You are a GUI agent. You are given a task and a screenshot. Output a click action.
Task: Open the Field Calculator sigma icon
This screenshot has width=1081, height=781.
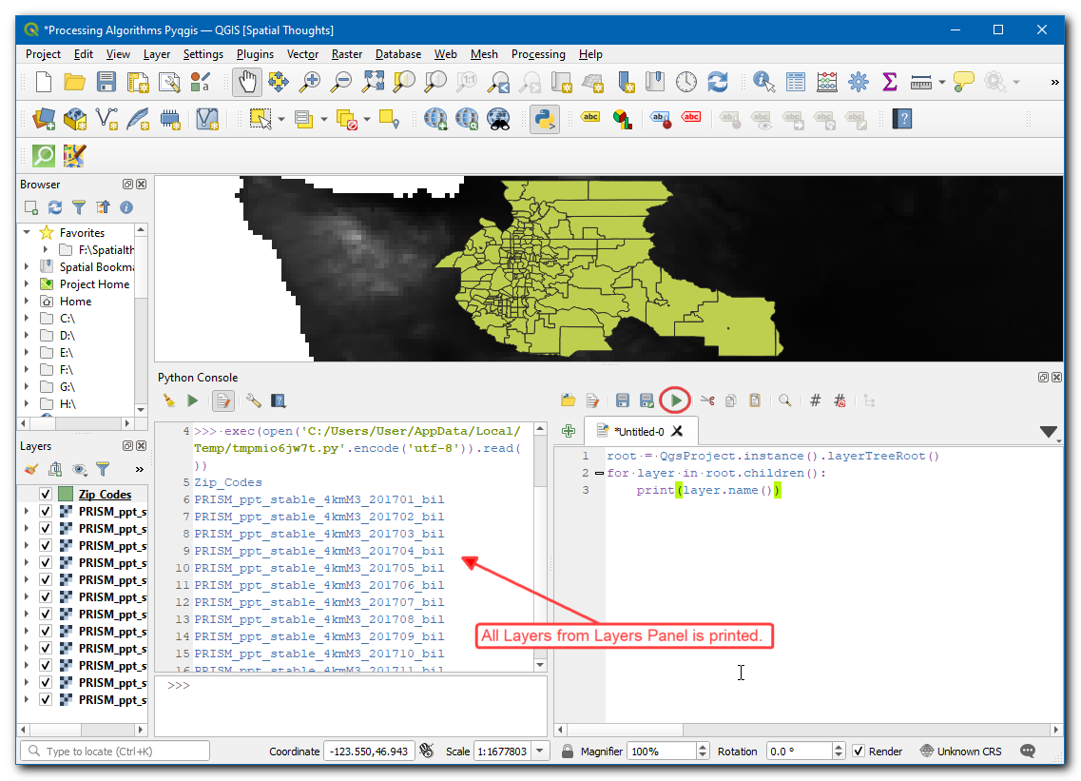click(890, 83)
